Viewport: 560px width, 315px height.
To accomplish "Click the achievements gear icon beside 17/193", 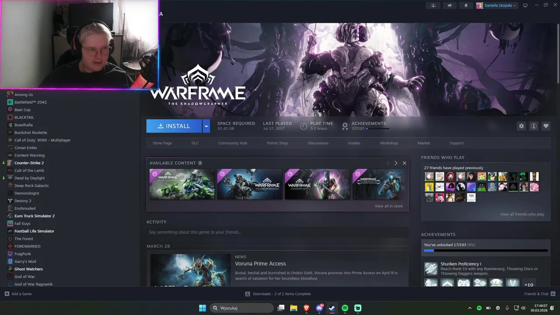I will pos(345,126).
